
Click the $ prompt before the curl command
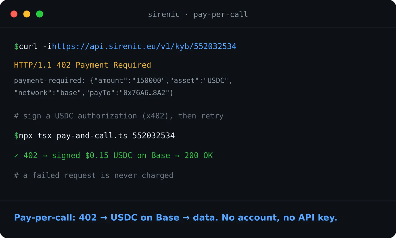(16, 46)
